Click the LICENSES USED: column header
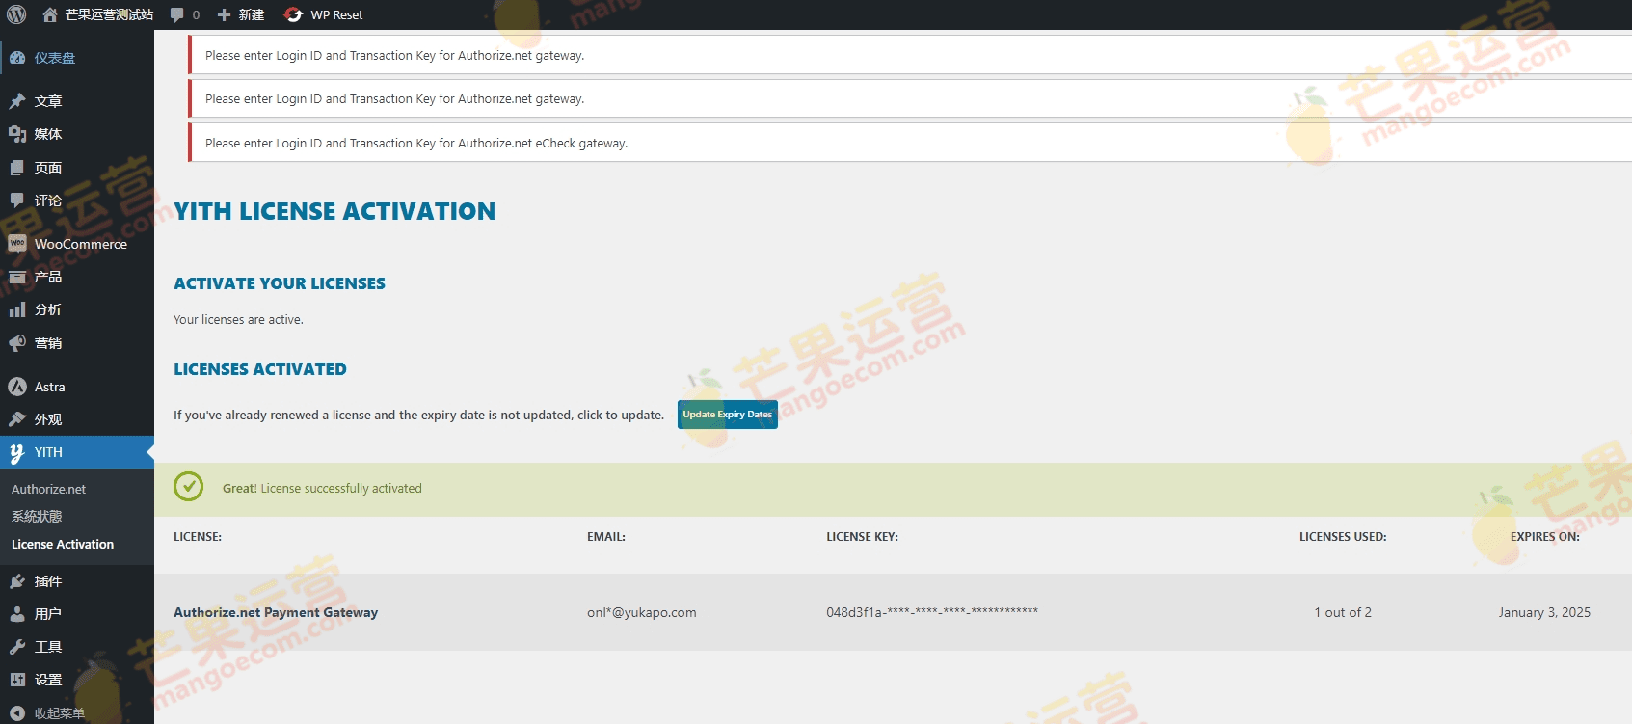The width and height of the screenshot is (1632, 724). 1343,536
